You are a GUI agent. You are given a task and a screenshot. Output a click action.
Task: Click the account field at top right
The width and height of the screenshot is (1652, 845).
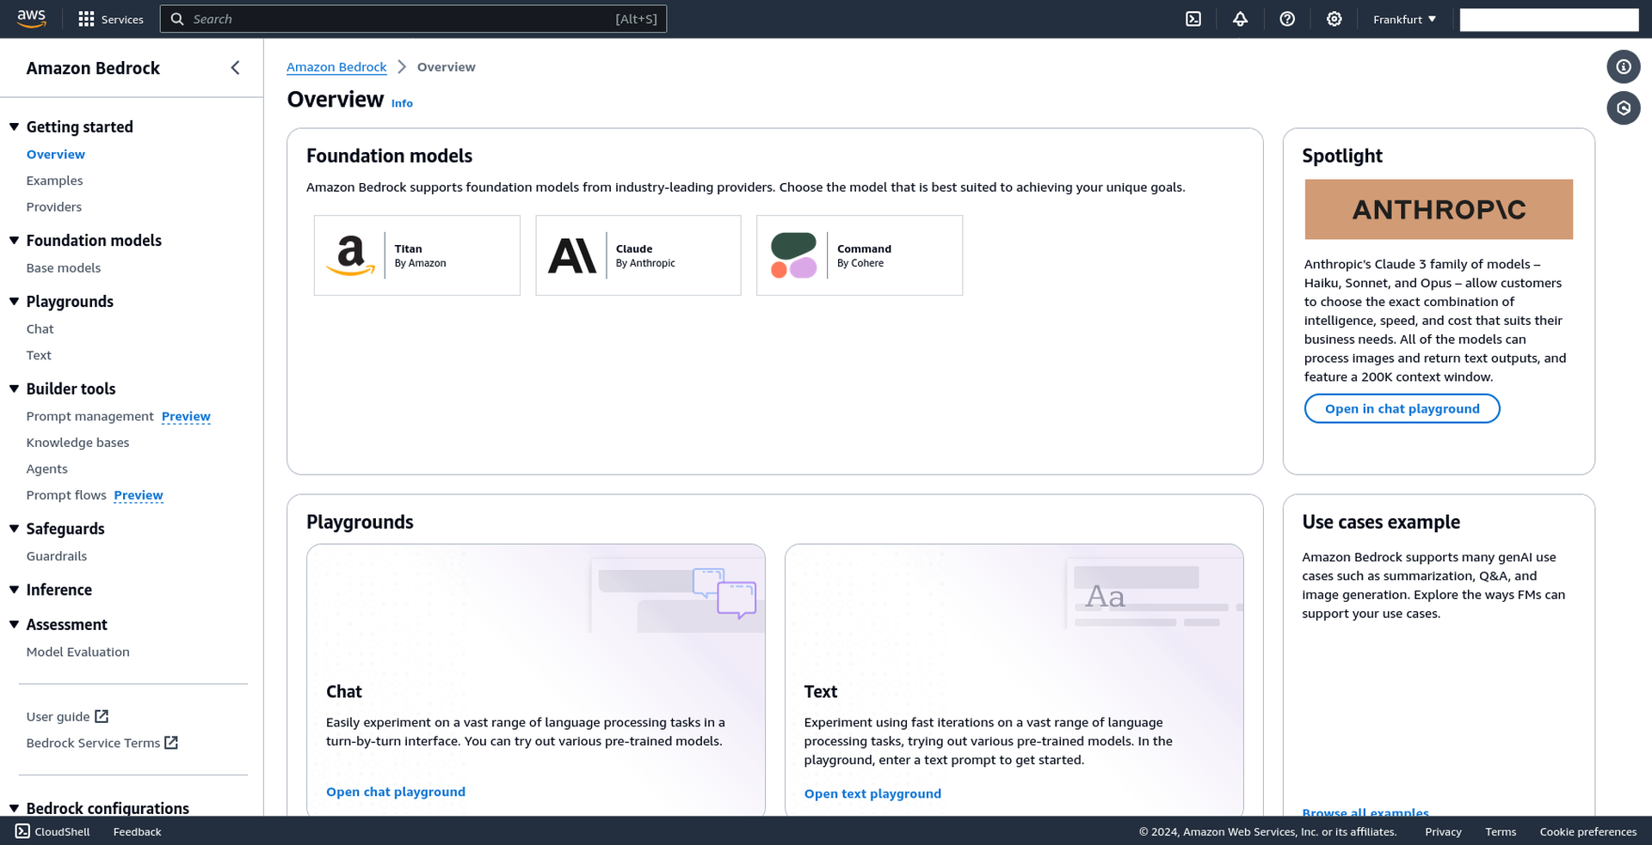[1549, 20]
